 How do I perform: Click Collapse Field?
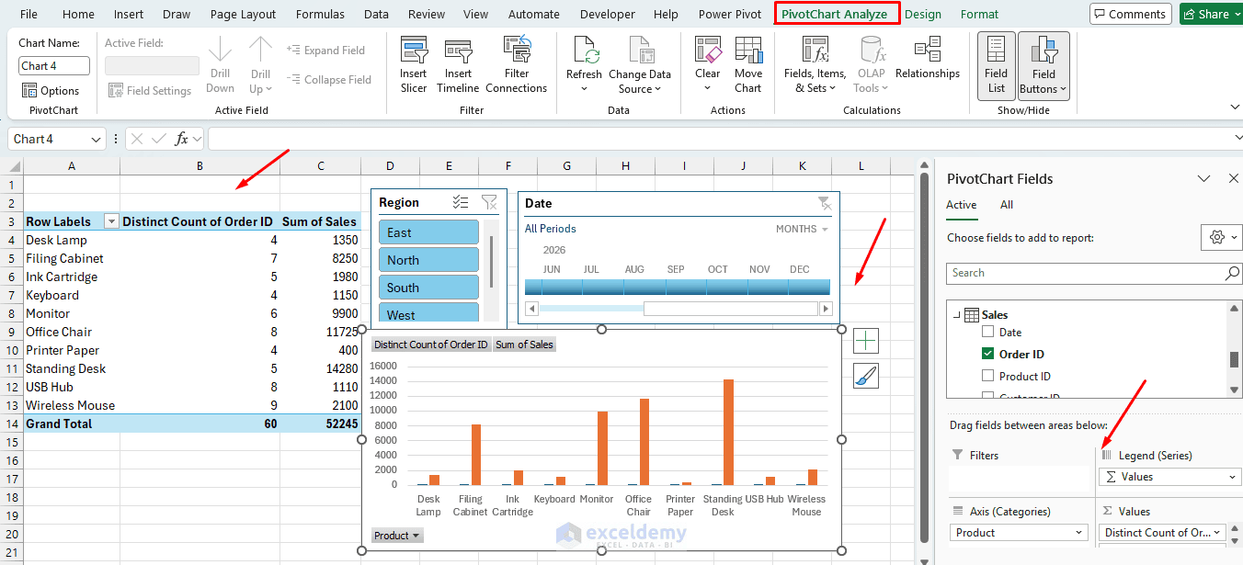click(328, 80)
